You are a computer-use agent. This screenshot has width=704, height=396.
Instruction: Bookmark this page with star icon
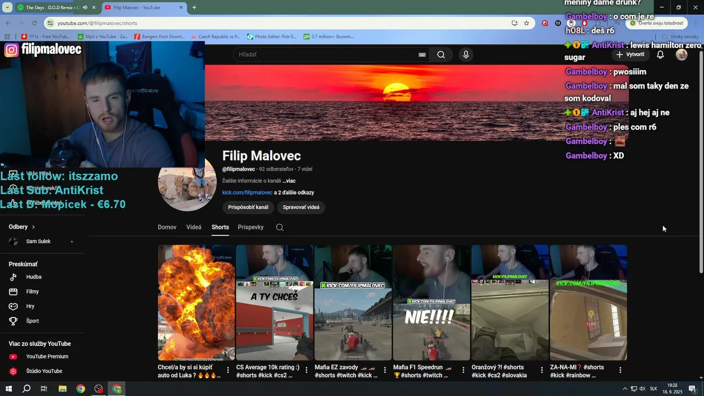pos(526,23)
